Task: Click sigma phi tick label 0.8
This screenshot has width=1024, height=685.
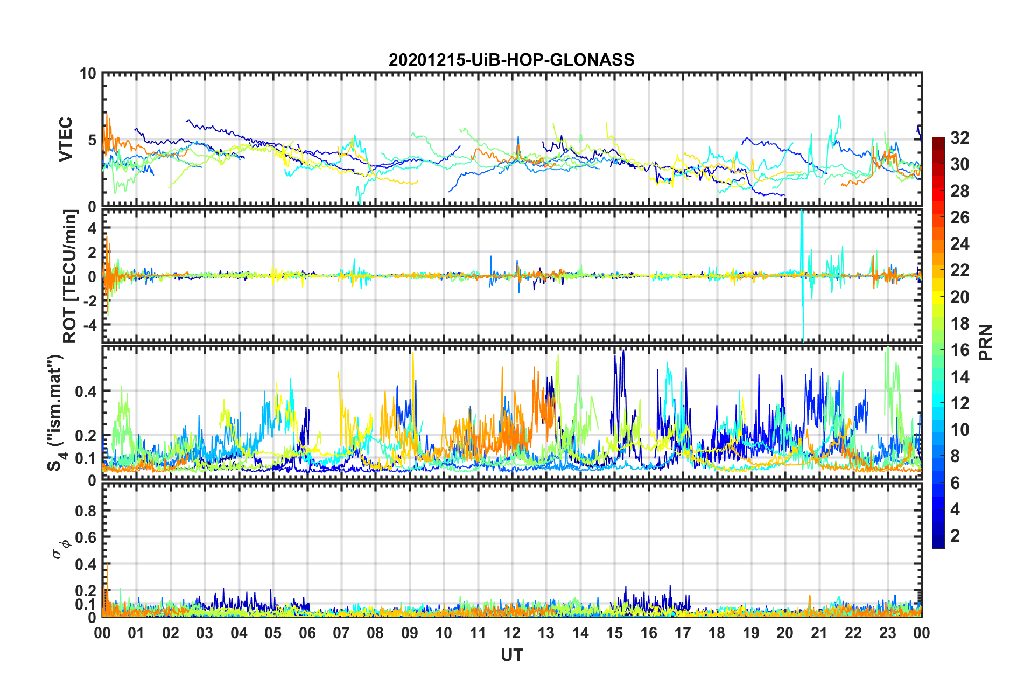Action: point(86,510)
